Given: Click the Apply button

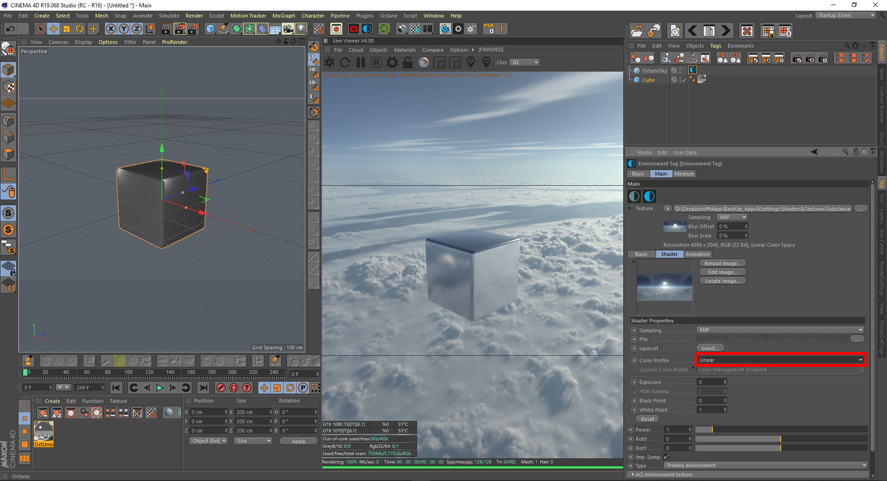Looking at the screenshot, I should point(298,441).
